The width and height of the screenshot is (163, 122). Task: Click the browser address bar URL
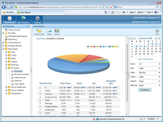58,7
